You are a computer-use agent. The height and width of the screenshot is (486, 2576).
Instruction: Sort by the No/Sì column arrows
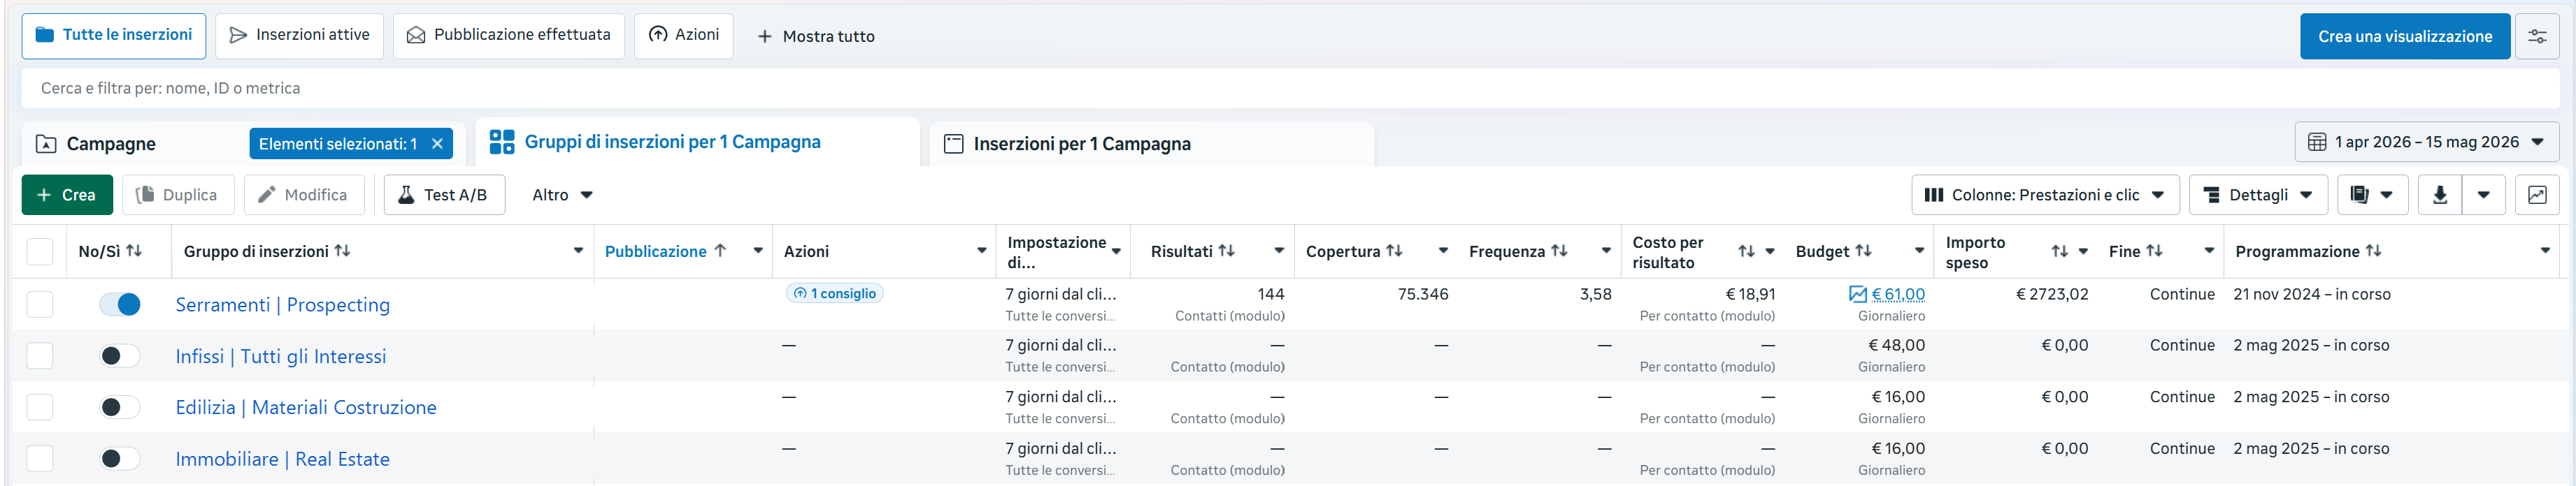point(134,251)
